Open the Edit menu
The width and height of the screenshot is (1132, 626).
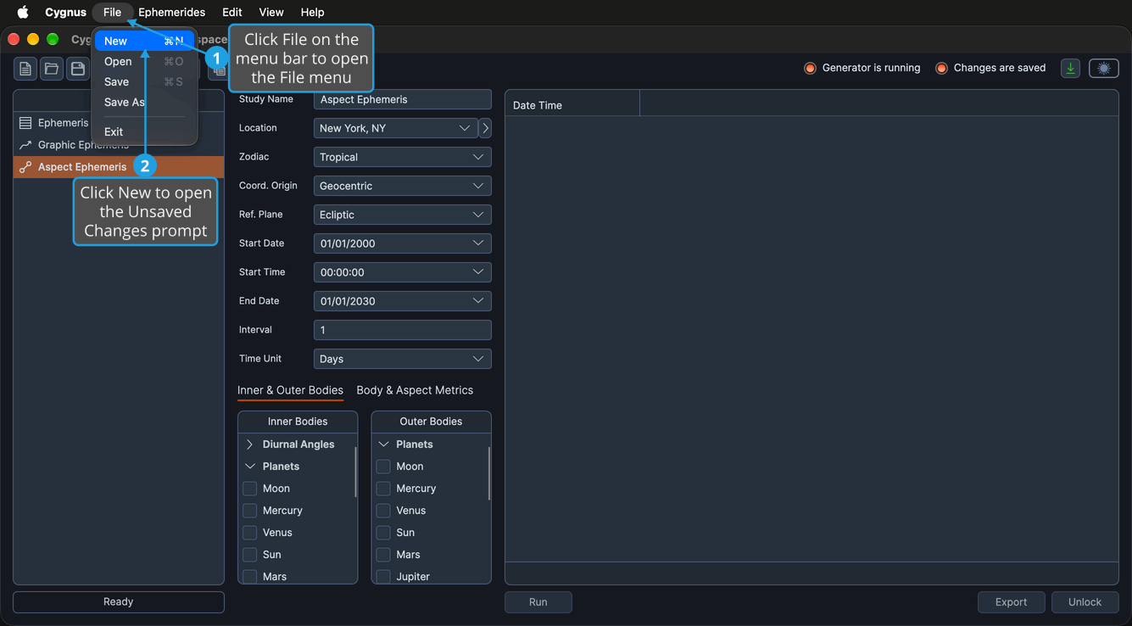(232, 12)
